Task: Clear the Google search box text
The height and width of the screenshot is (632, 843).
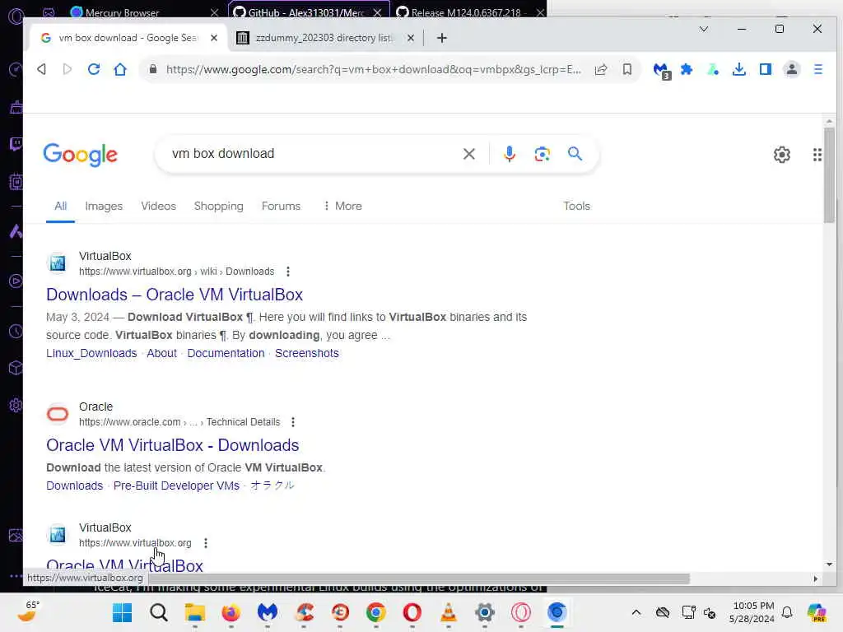Action: pyautogui.click(x=468, y=154)
